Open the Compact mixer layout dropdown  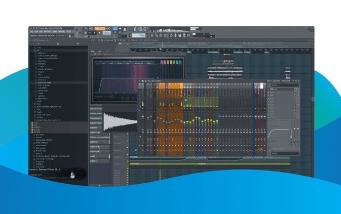[158, 81]
